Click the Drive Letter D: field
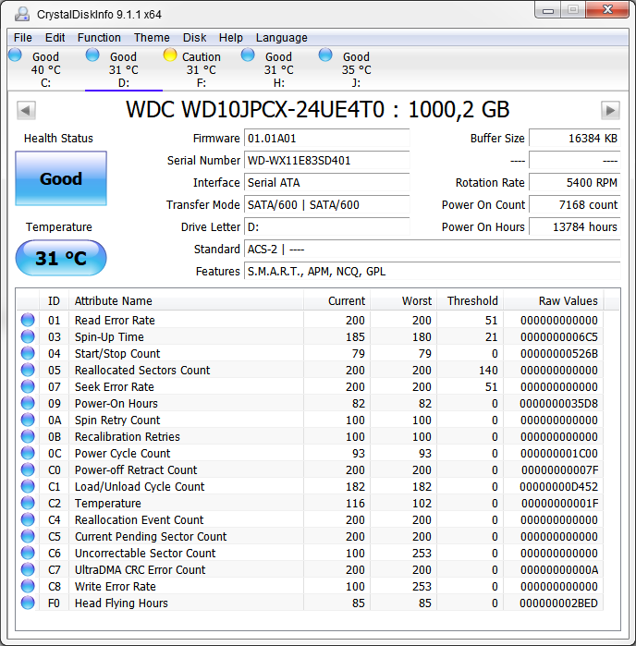 click(x=326, y=227)
